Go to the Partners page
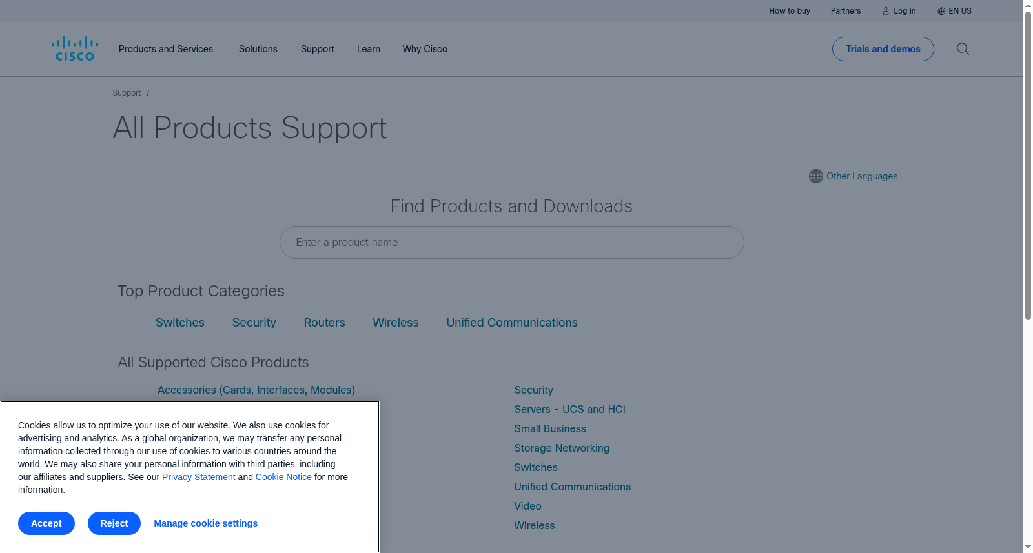The image size is (1033, 553). (x=846, y=11)
